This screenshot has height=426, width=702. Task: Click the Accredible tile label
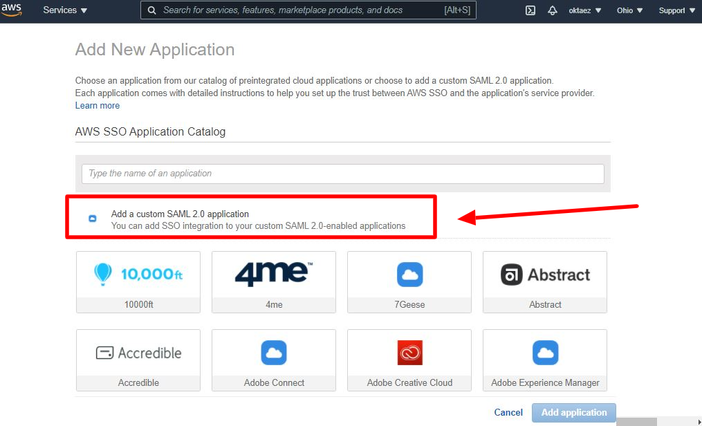138,382
